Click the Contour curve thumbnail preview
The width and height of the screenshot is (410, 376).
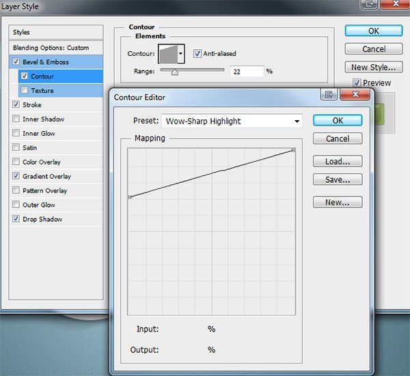click(x=168, y=54)
